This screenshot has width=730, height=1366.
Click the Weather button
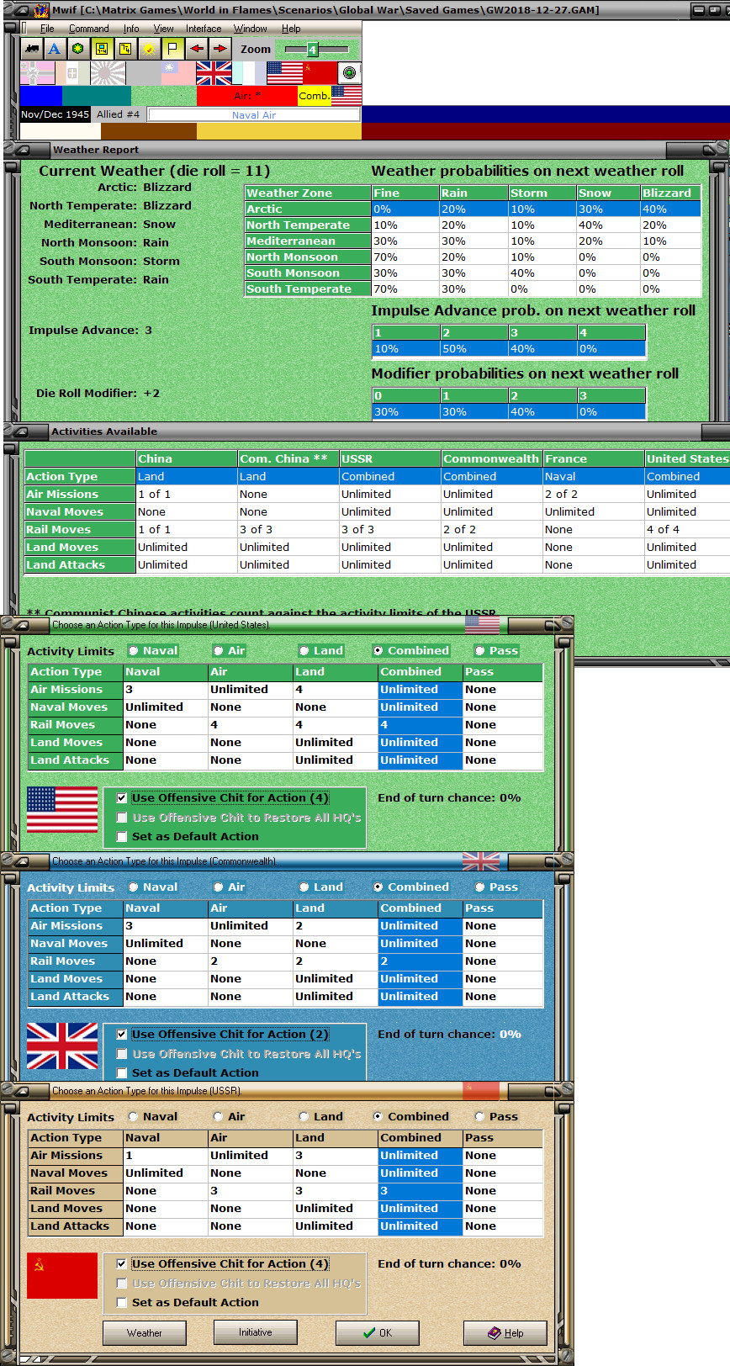(x=145, y=1333)
